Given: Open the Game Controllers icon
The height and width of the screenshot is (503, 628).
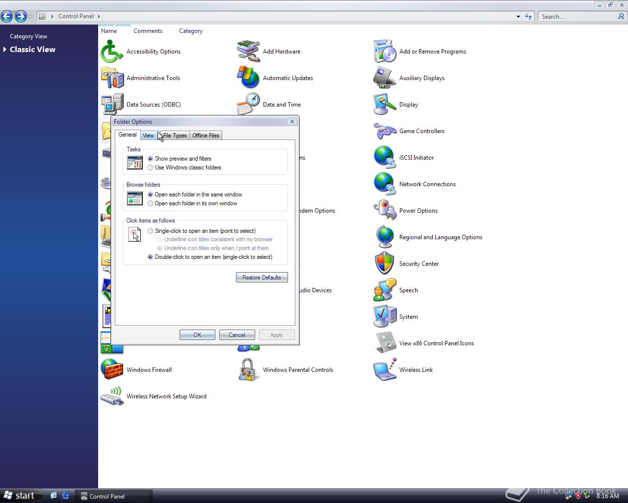Looking at the screenshot, I should [x=385, y=131].
